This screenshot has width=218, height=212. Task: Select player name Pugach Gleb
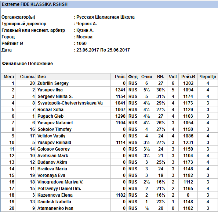pos(50,116)
